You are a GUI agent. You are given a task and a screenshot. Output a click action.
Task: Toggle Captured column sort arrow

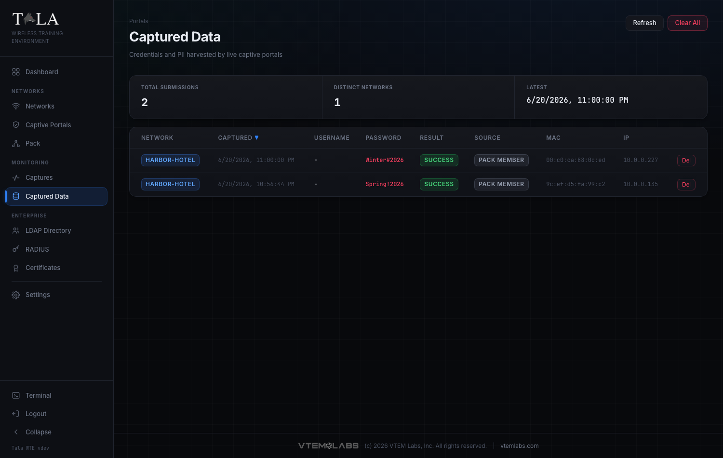256,137
